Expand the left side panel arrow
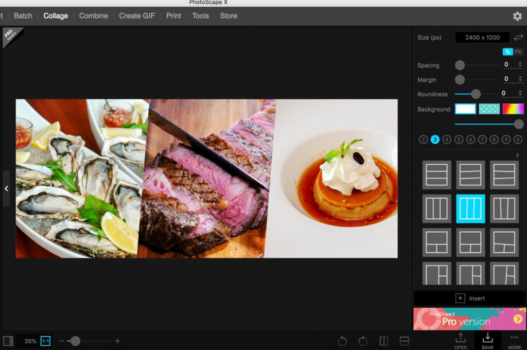 pyautogui.click(x=6, y=188)
